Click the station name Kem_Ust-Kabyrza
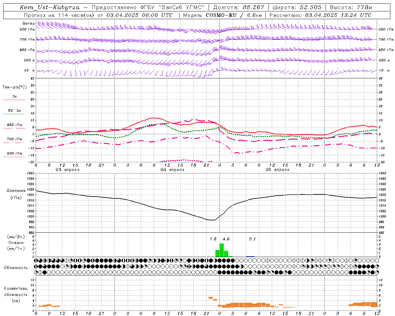 (50, 7)
